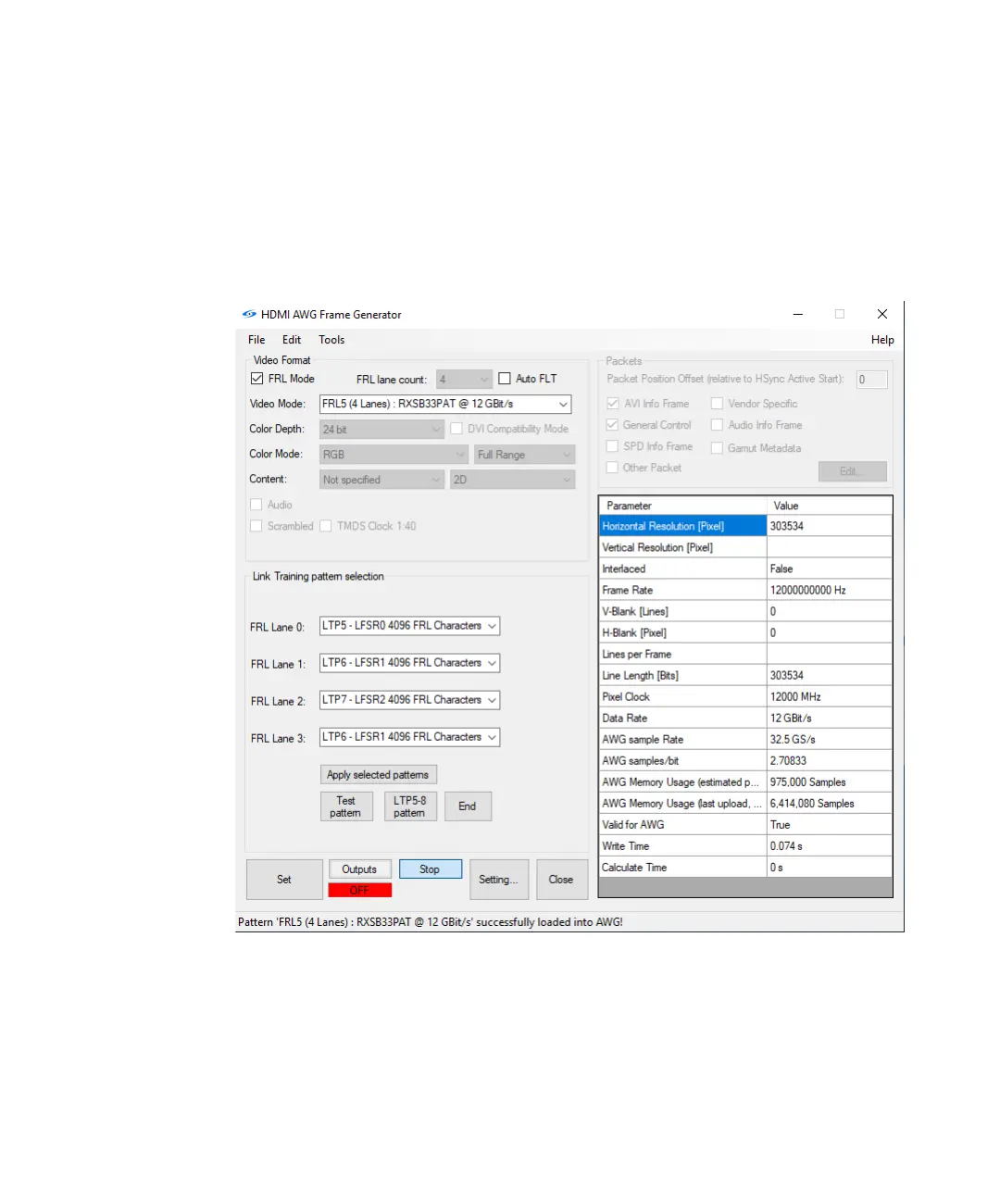Image resolution: width=1000 pixels, height=1200 pixels.
Task: Select the Data Rate row
Action: pos(745,718)
